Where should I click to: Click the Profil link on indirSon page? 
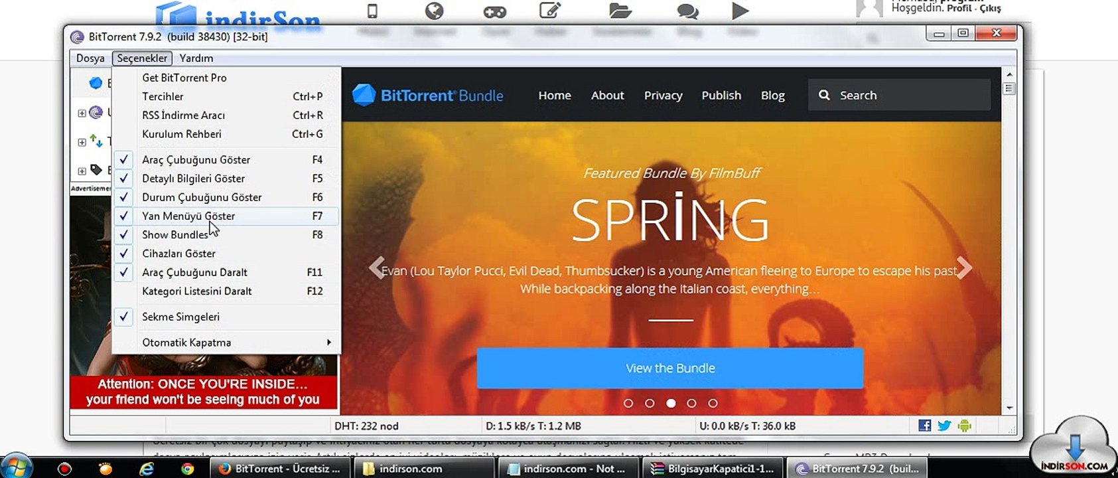(959, 8)
